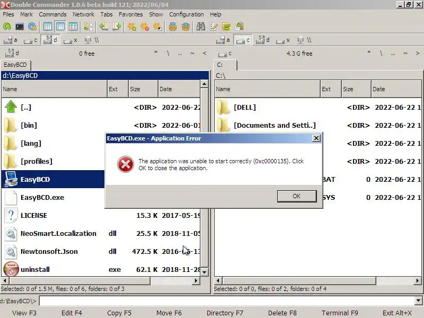Open the multi-rename tool icon
Viewport: 424px width, 318px height.
pos(214,26)
